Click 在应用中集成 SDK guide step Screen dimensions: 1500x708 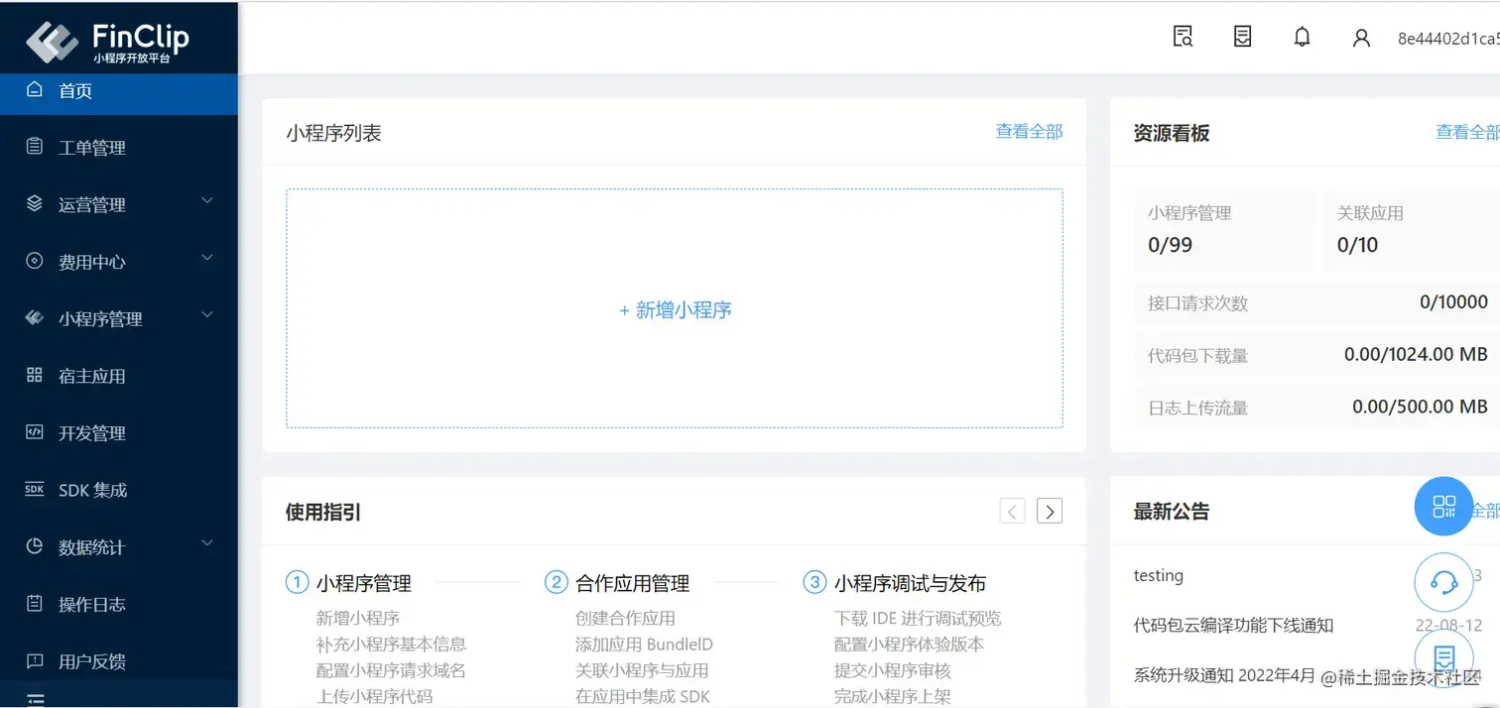pyautogui.click(x=643, y=696)
